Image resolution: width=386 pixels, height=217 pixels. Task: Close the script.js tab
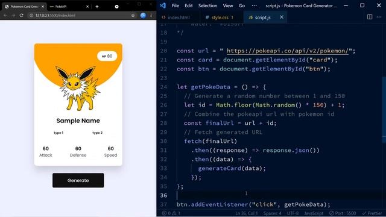pos(282,17)
